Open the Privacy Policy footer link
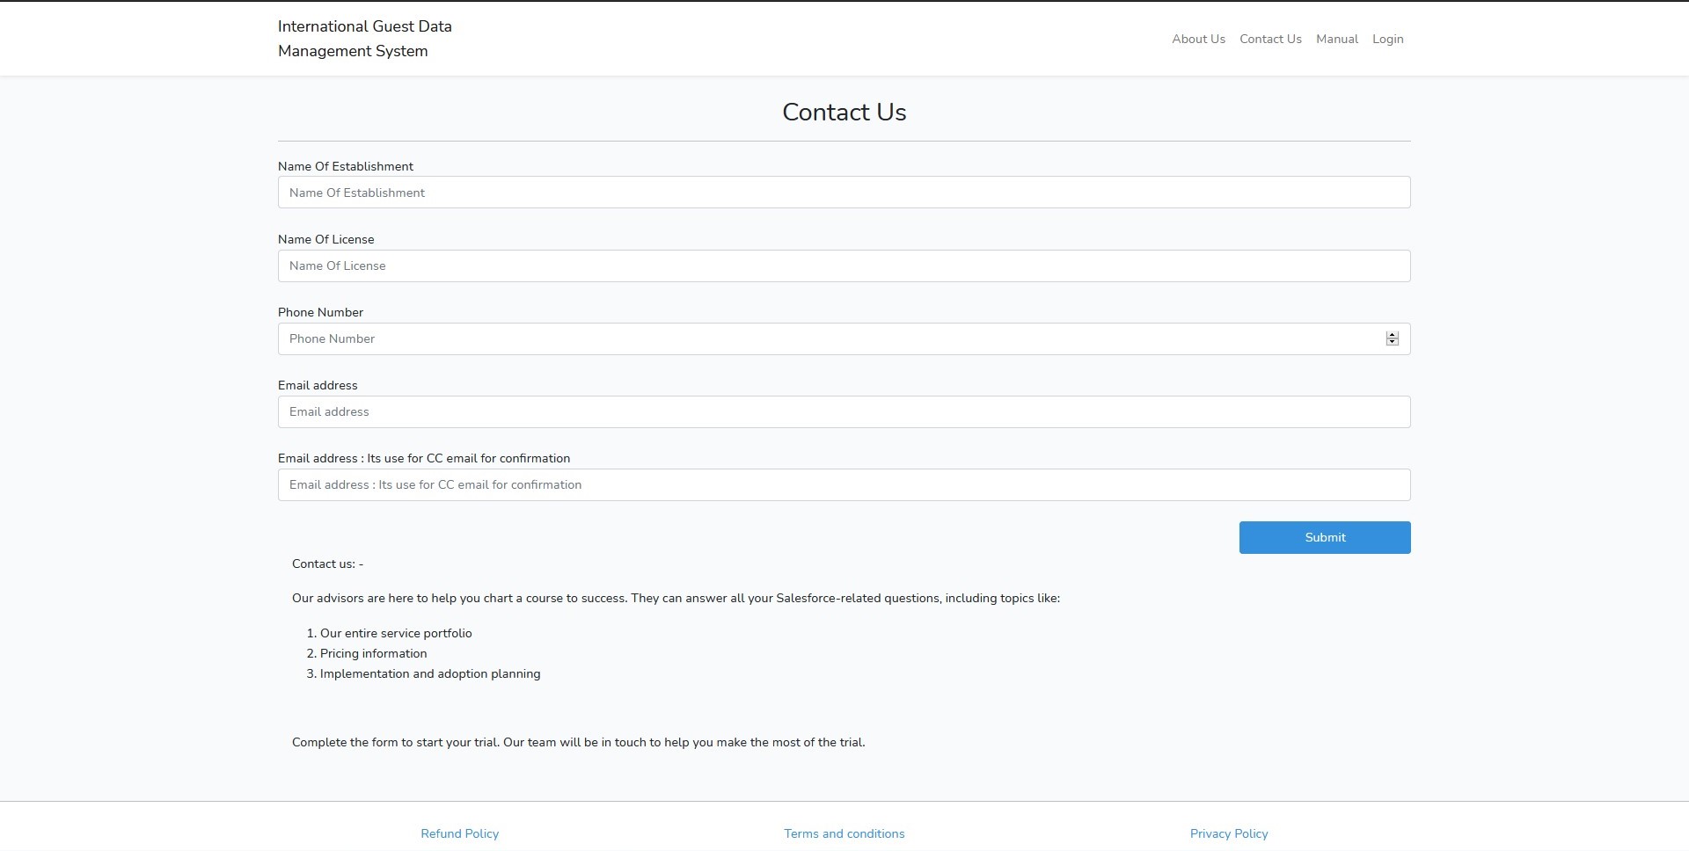 point(1228,833)
